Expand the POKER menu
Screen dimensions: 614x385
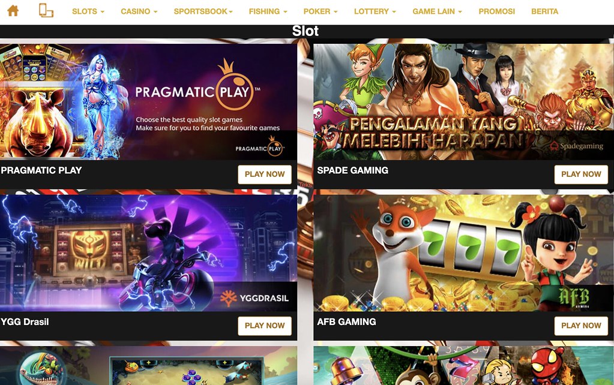(x=321, y=11)
